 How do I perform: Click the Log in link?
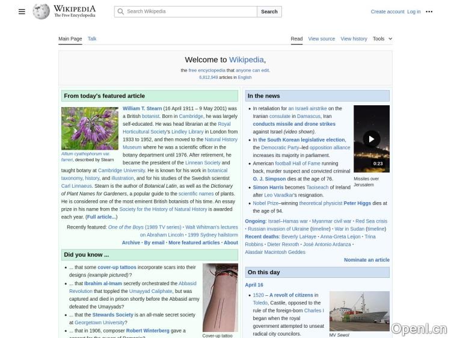click(414, 11)
